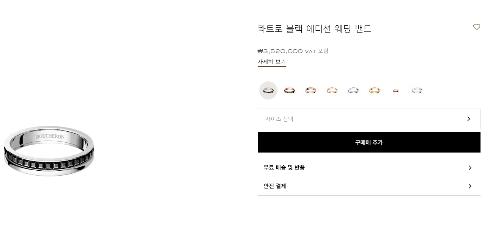Select the fourth pink gold ring variant
The image size is (490, 243).
pyautogui.click(x=332, y=90)
